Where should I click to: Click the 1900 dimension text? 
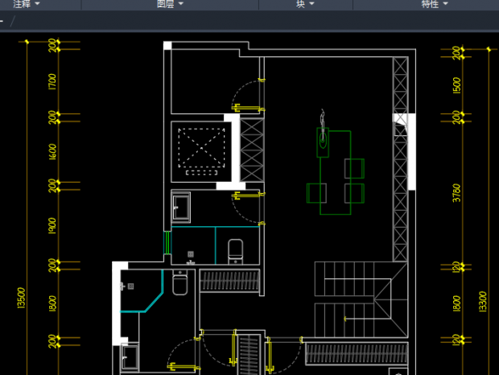(52, 225)
